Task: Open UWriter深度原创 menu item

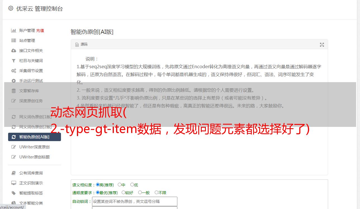Action: click(x=34, y=147)
